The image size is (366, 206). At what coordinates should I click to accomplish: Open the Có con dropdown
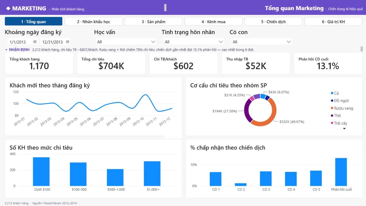point(261,42)
